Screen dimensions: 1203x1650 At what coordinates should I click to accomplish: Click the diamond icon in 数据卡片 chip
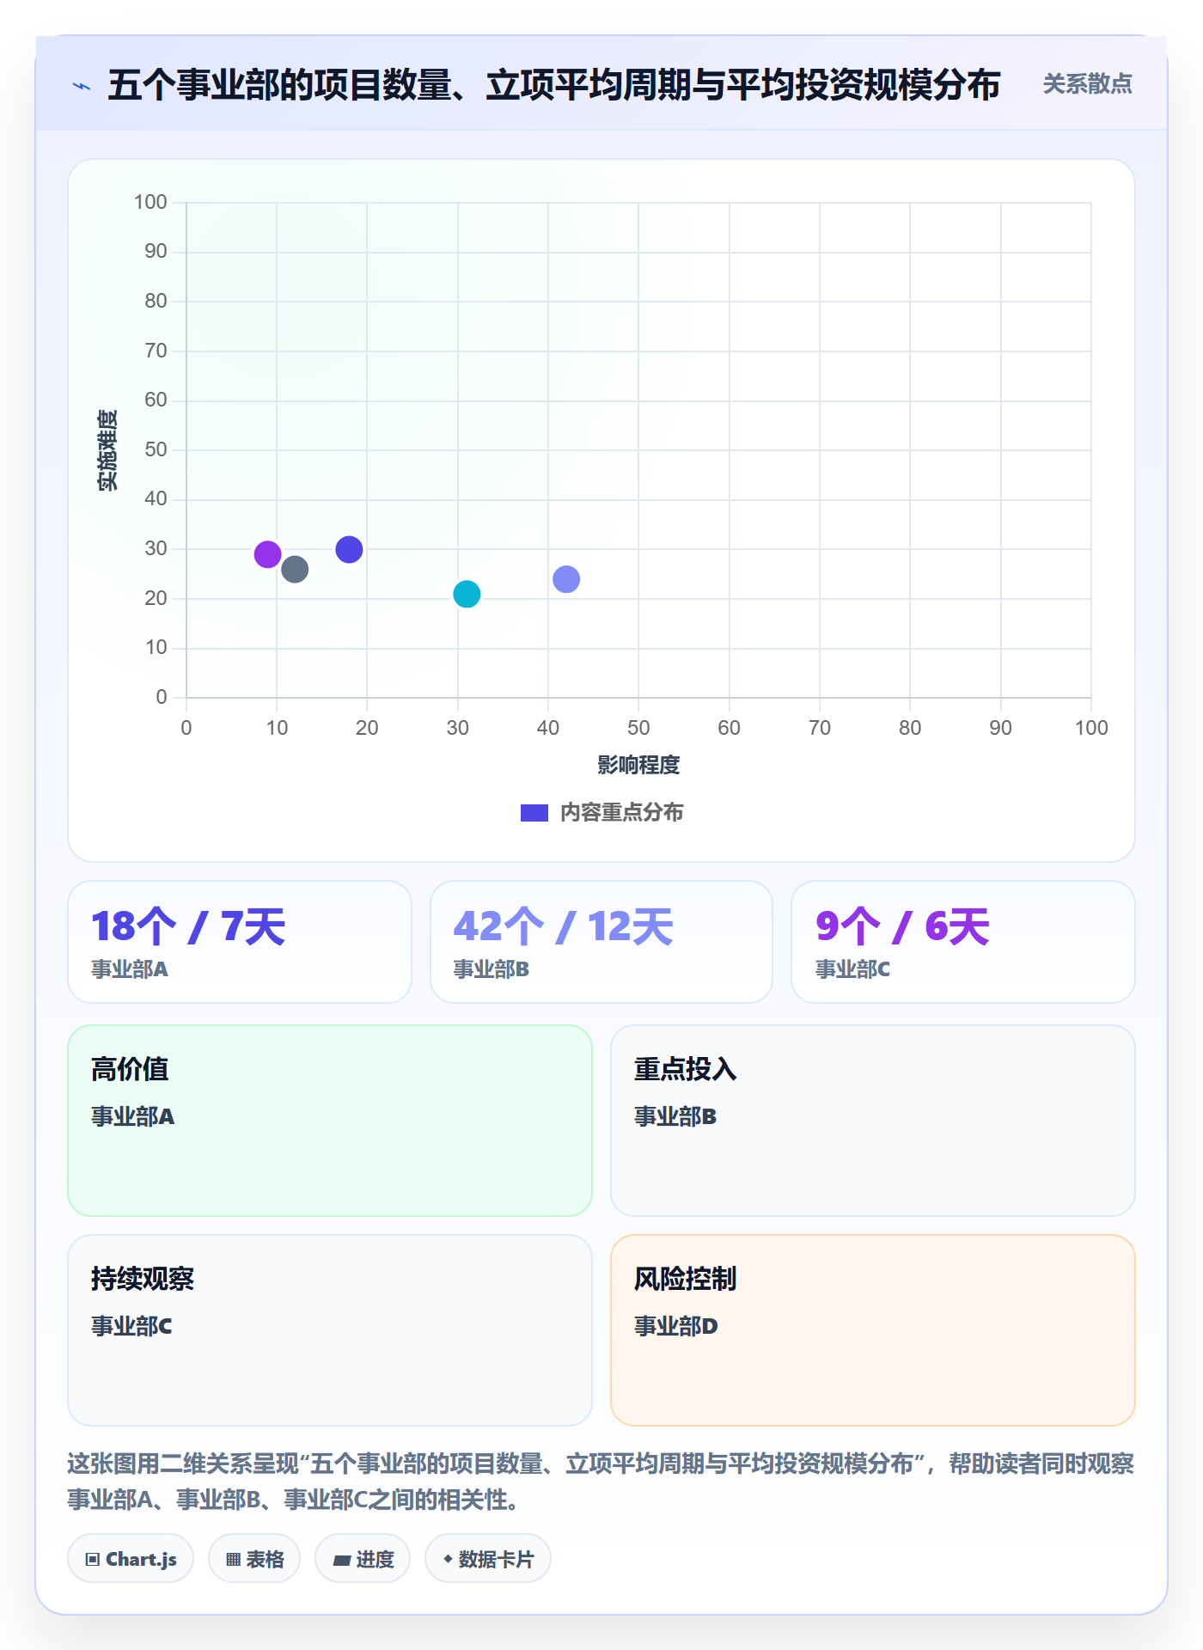click(x=448, y=1559)
